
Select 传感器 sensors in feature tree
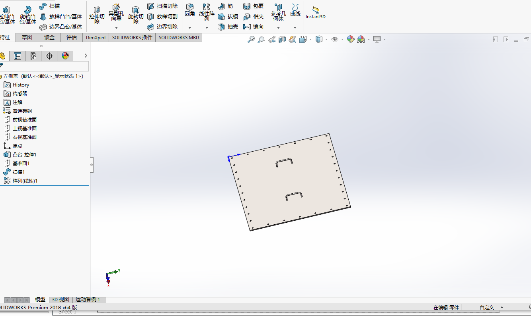pyautogui.click(x=15, y=93)
